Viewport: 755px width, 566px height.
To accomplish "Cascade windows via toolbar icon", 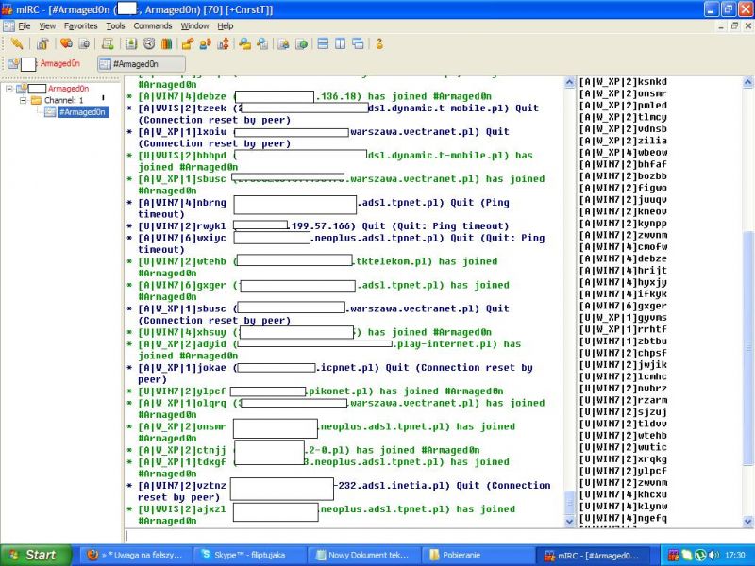I will [x=359, y=44].
